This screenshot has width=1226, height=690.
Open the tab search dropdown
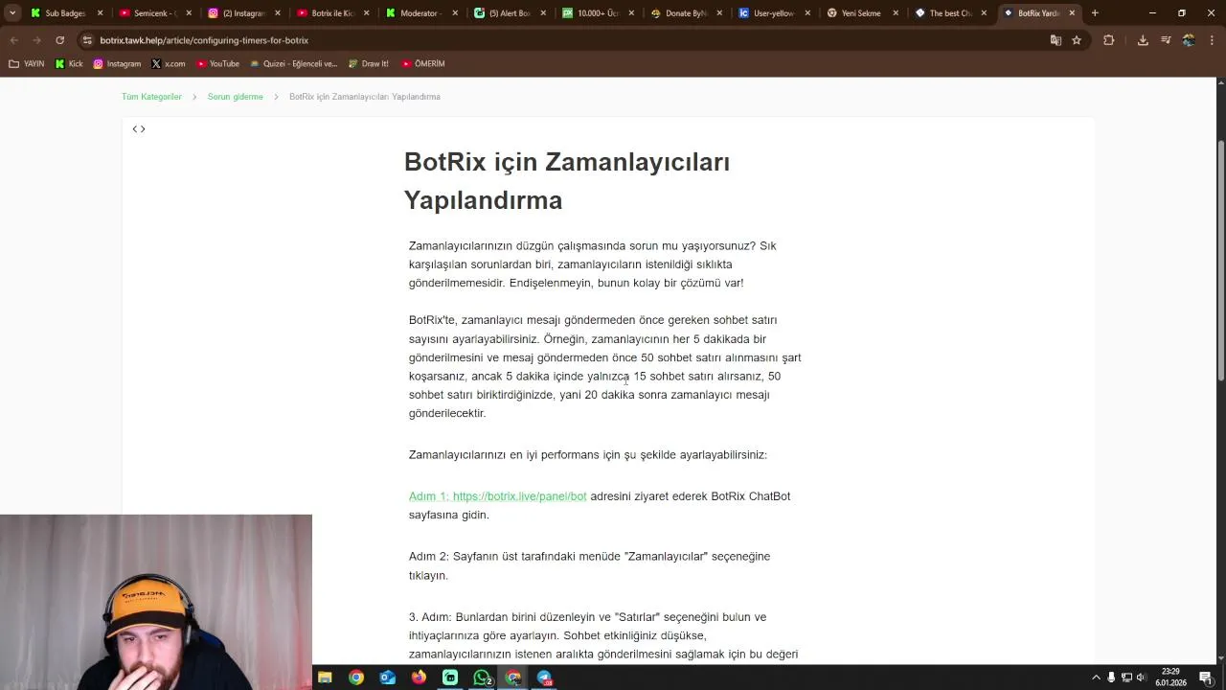pos(12,13)
